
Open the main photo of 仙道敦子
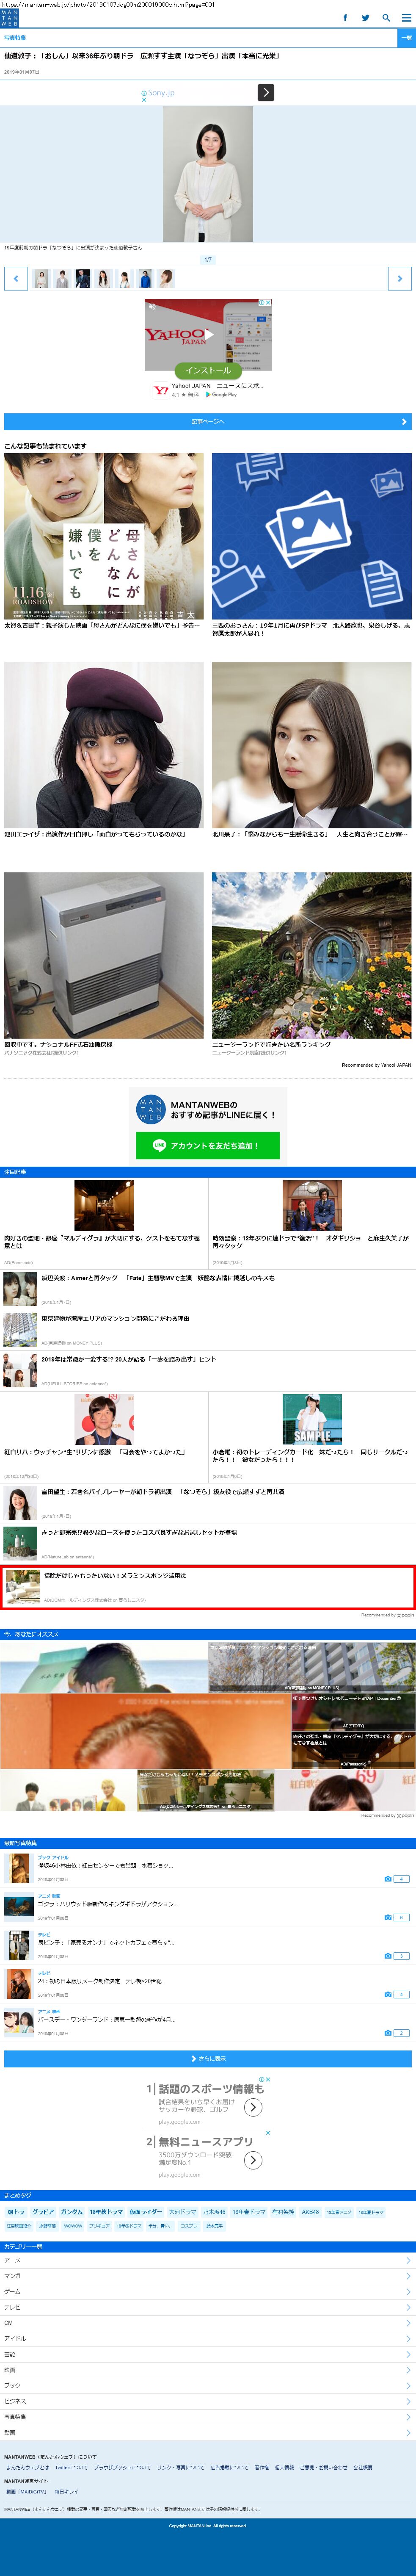pos(208,174)
